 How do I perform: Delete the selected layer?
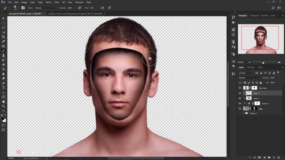click(x=279, y=157)
